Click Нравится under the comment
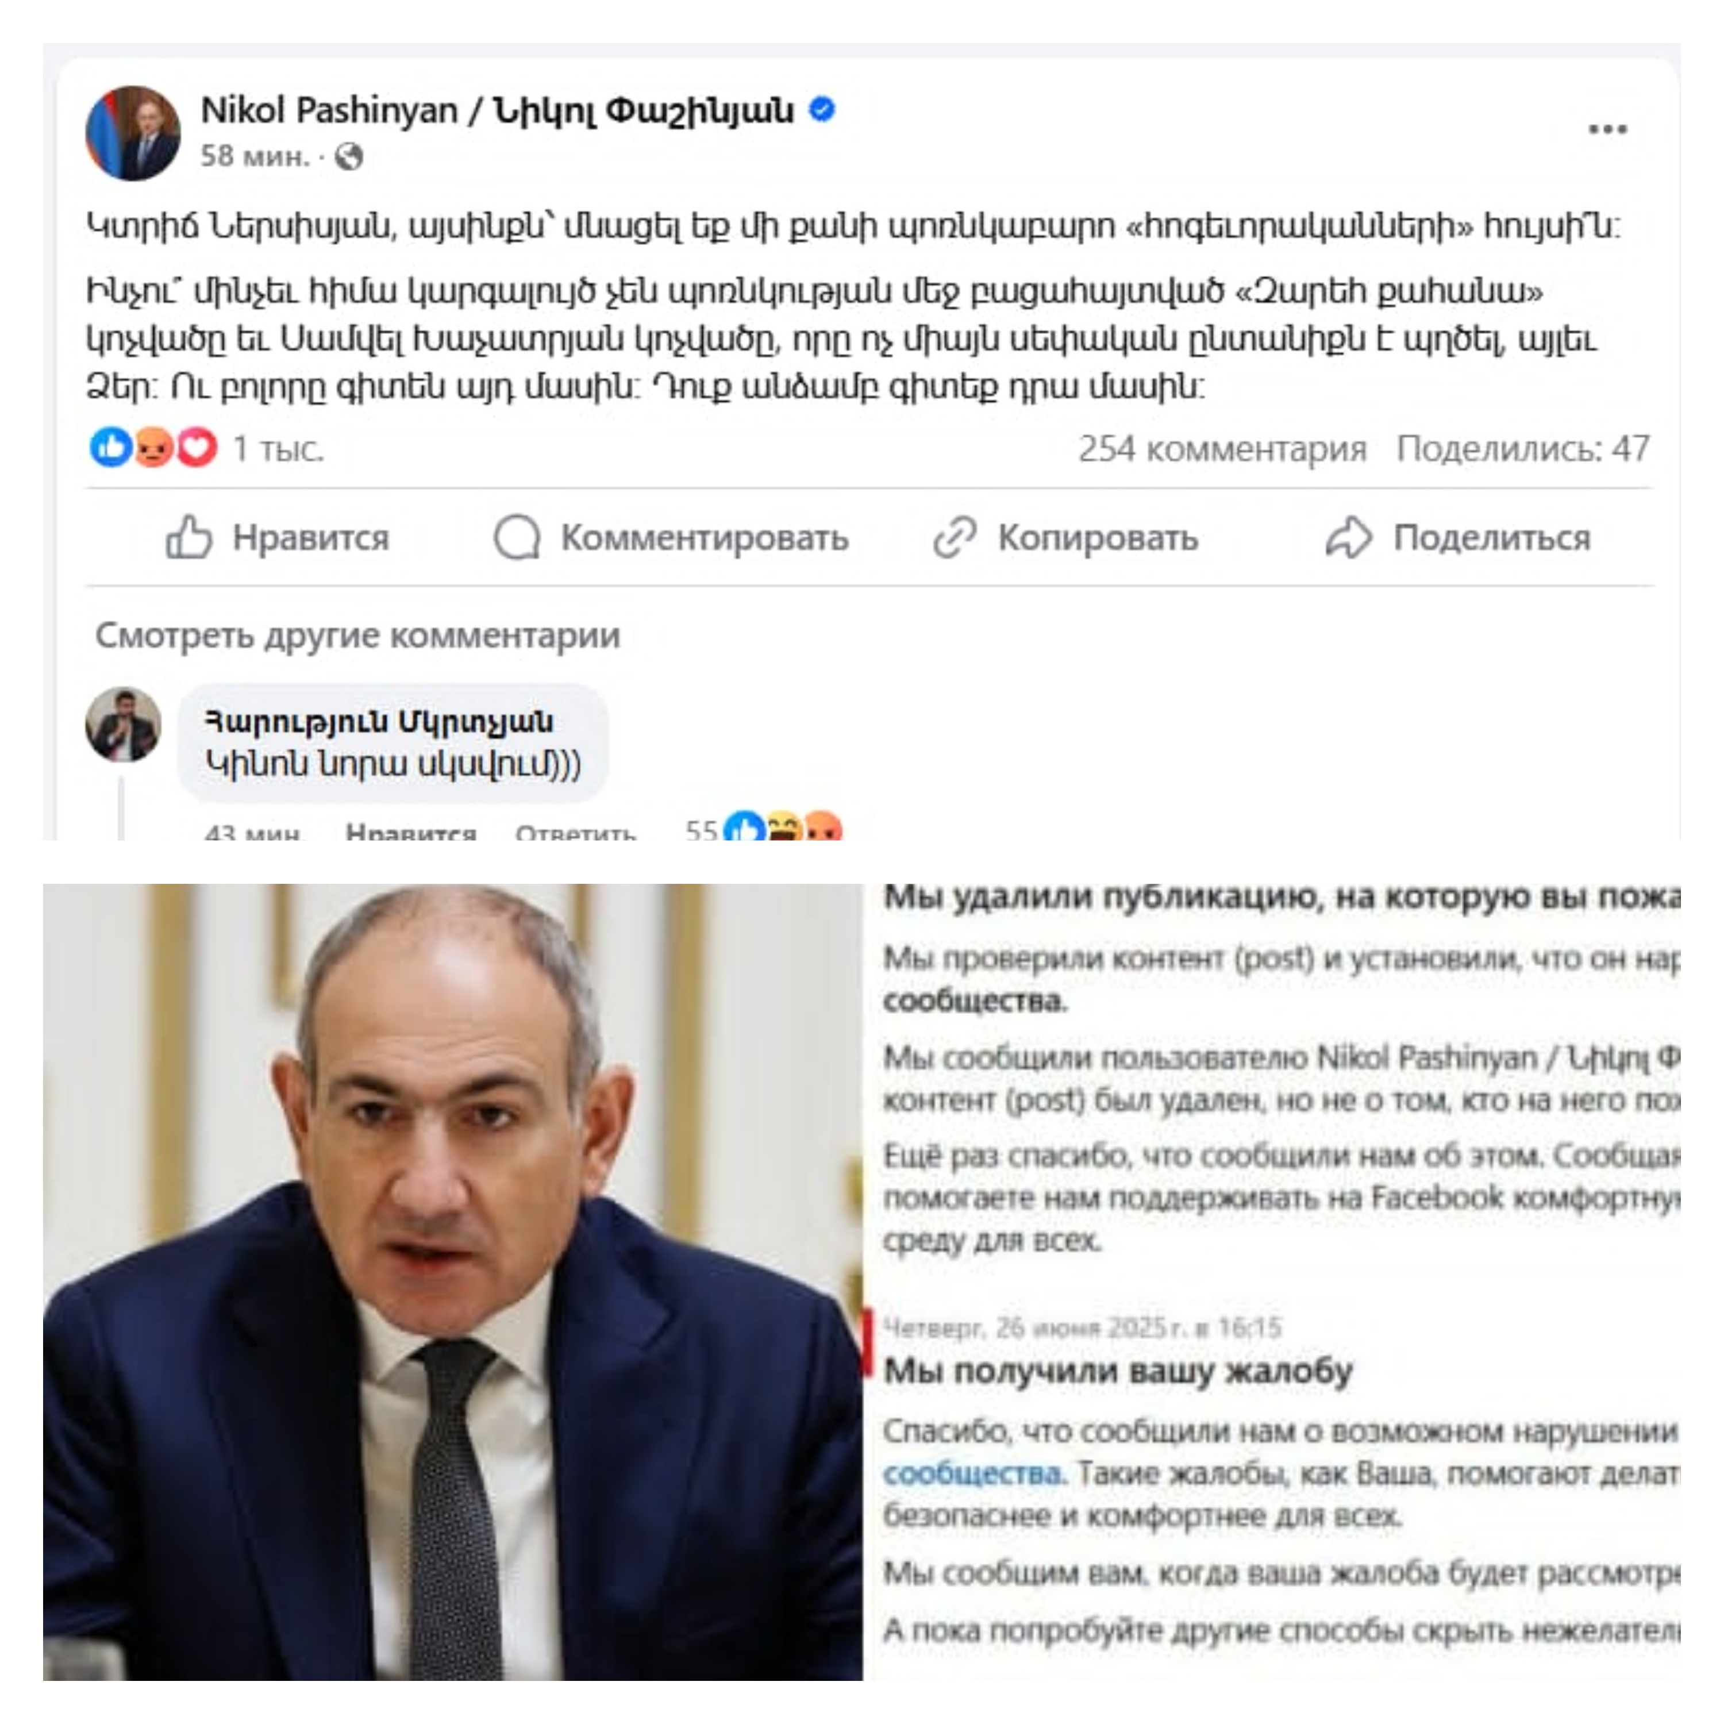The height and width of the screenshot is (1724, 1724). pyautogui.click(x=410, y=831)
